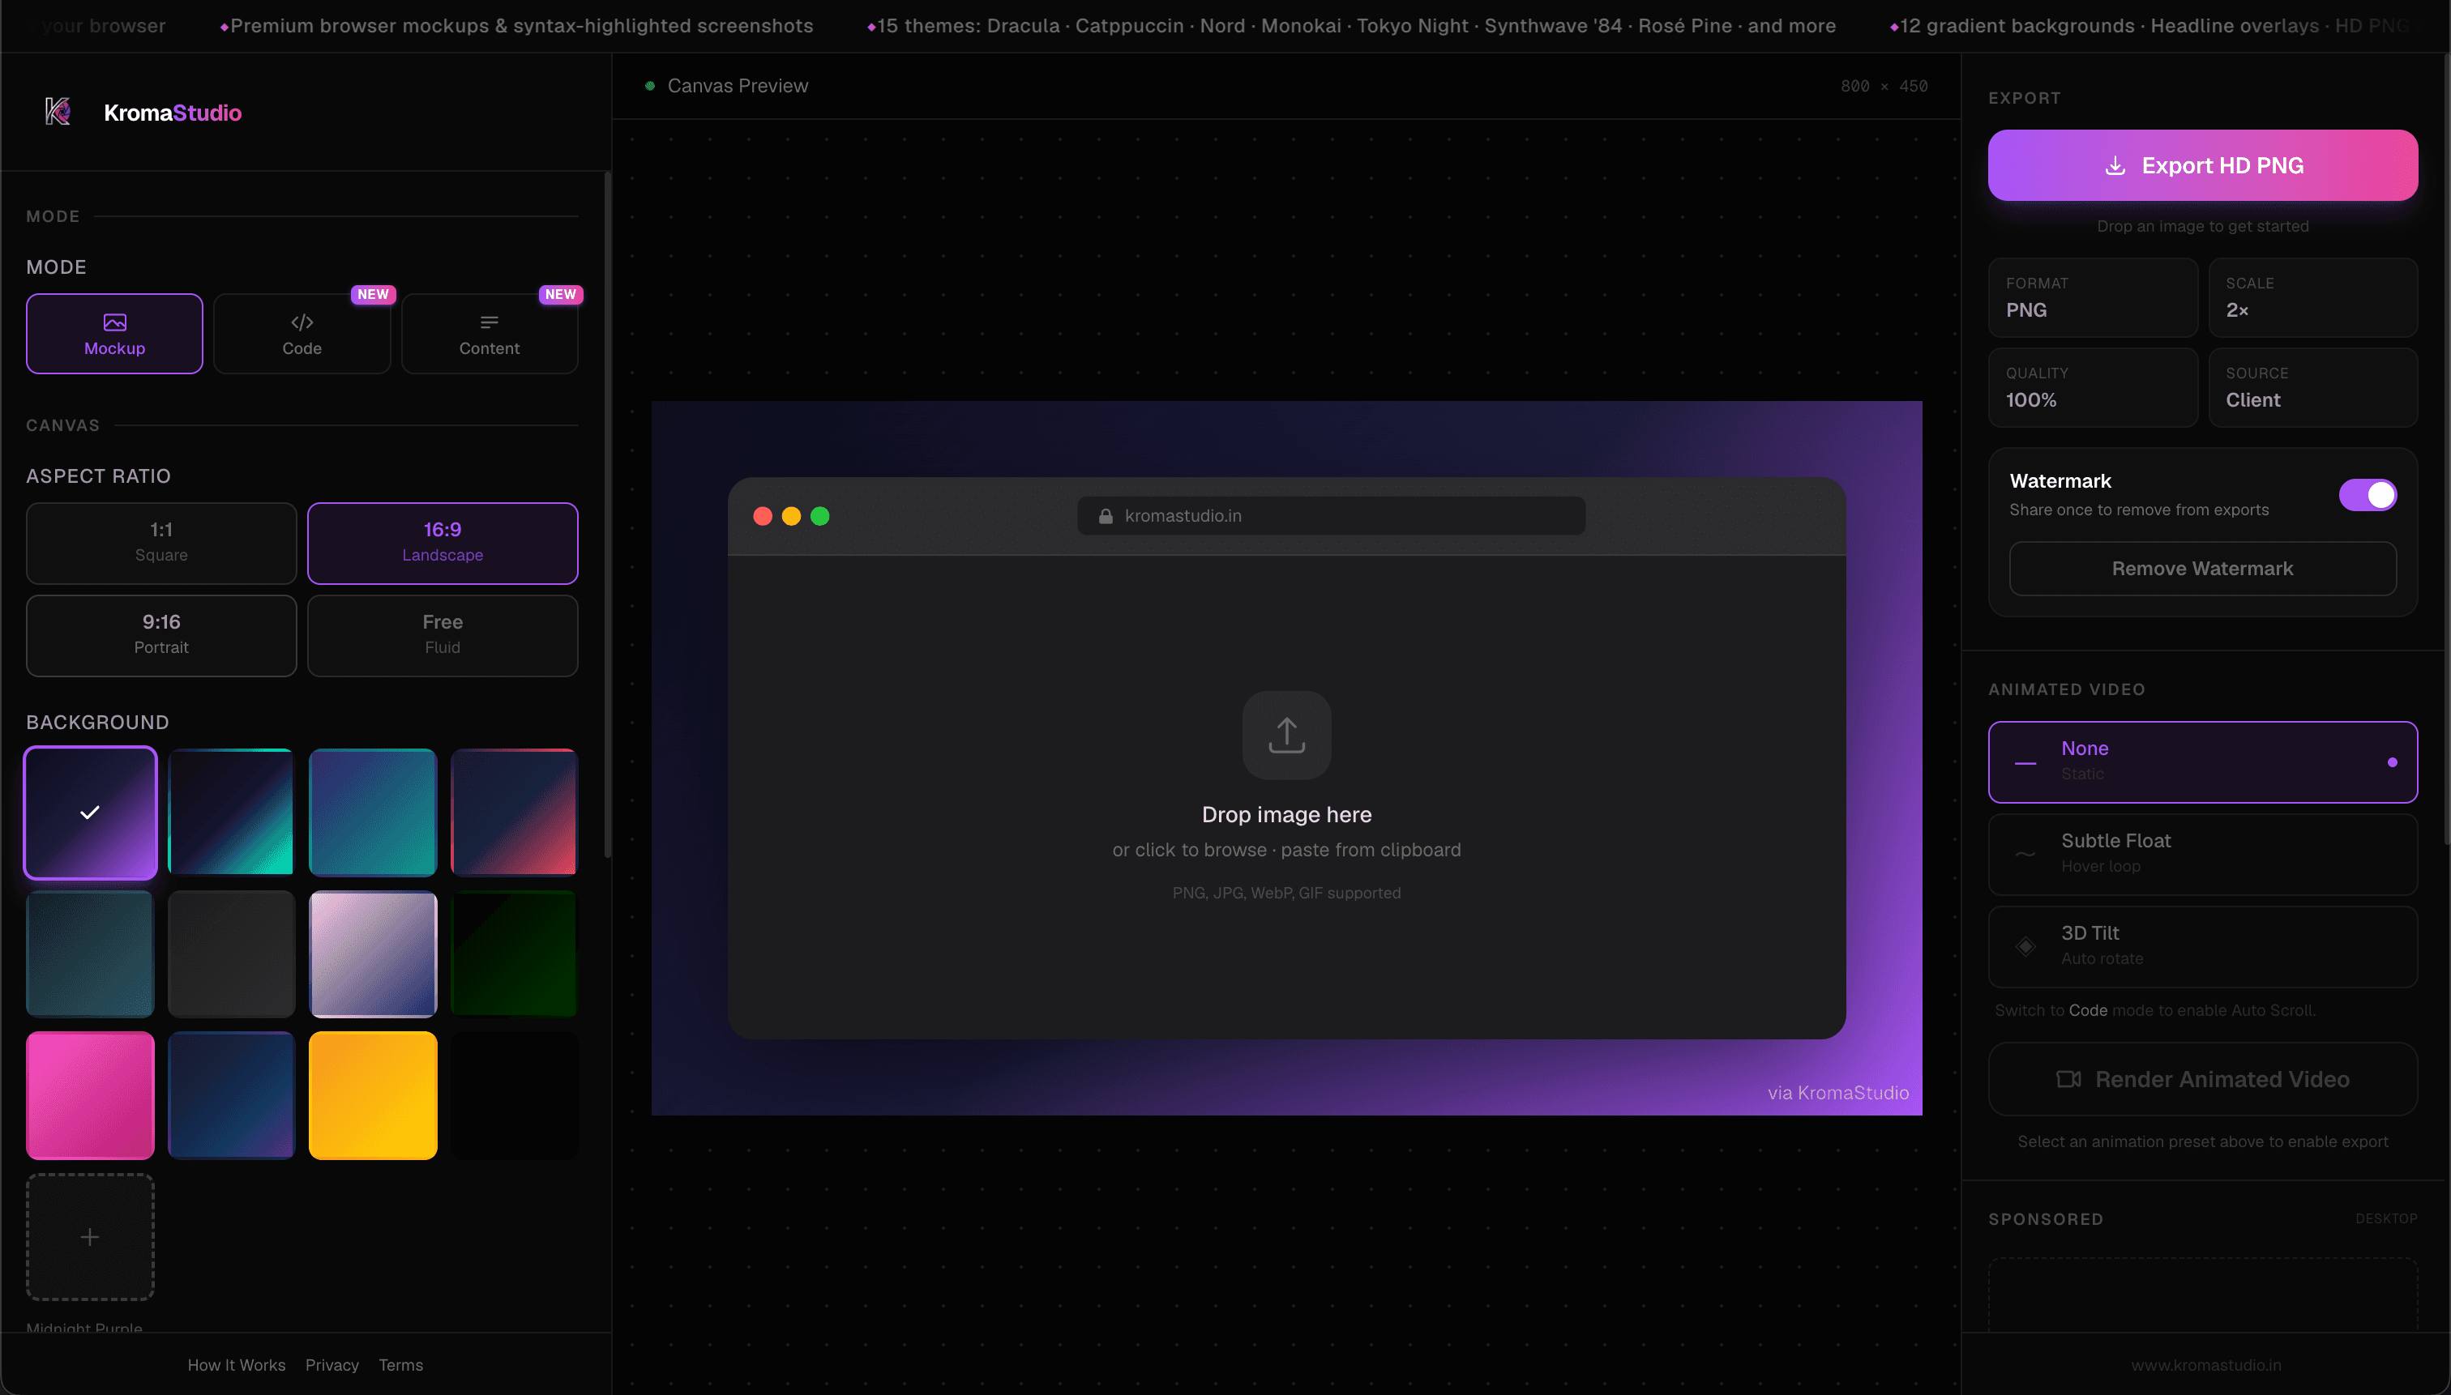Click the KromaStudio brand name
Screen dimensions: 2451x1395
173,113
